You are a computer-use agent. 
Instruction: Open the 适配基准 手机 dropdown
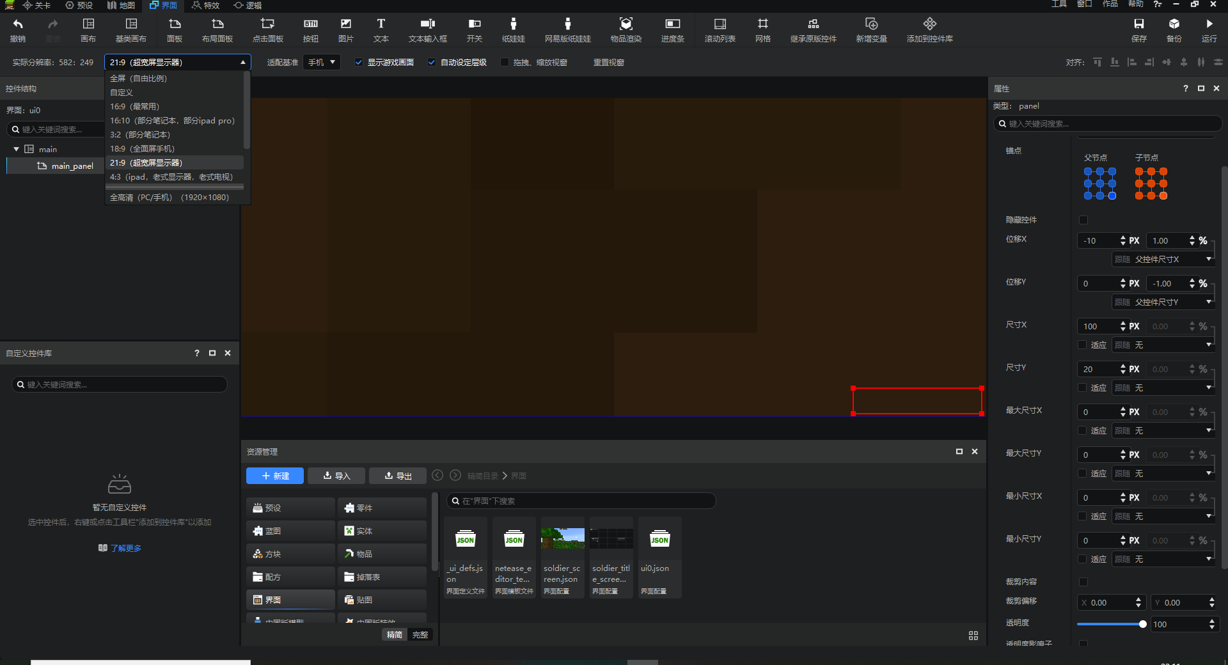pos(322,63)
